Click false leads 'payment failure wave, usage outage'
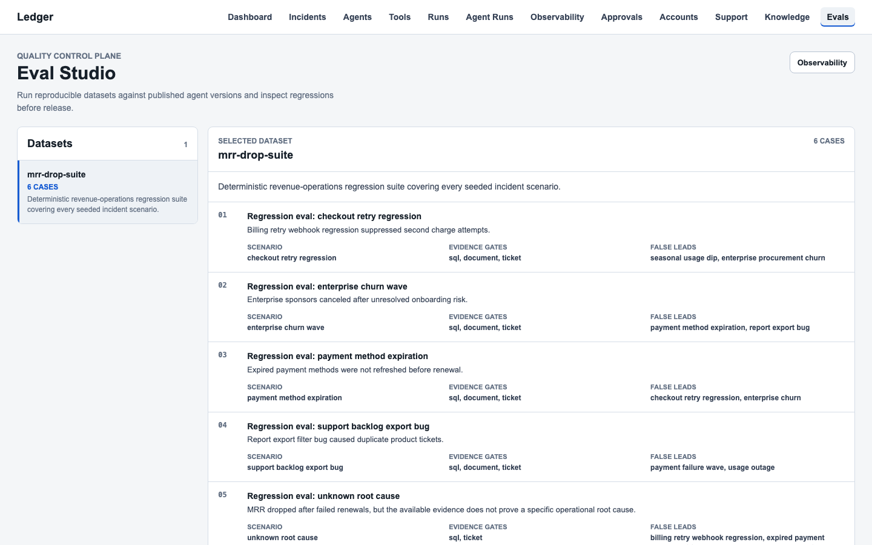 712,467
